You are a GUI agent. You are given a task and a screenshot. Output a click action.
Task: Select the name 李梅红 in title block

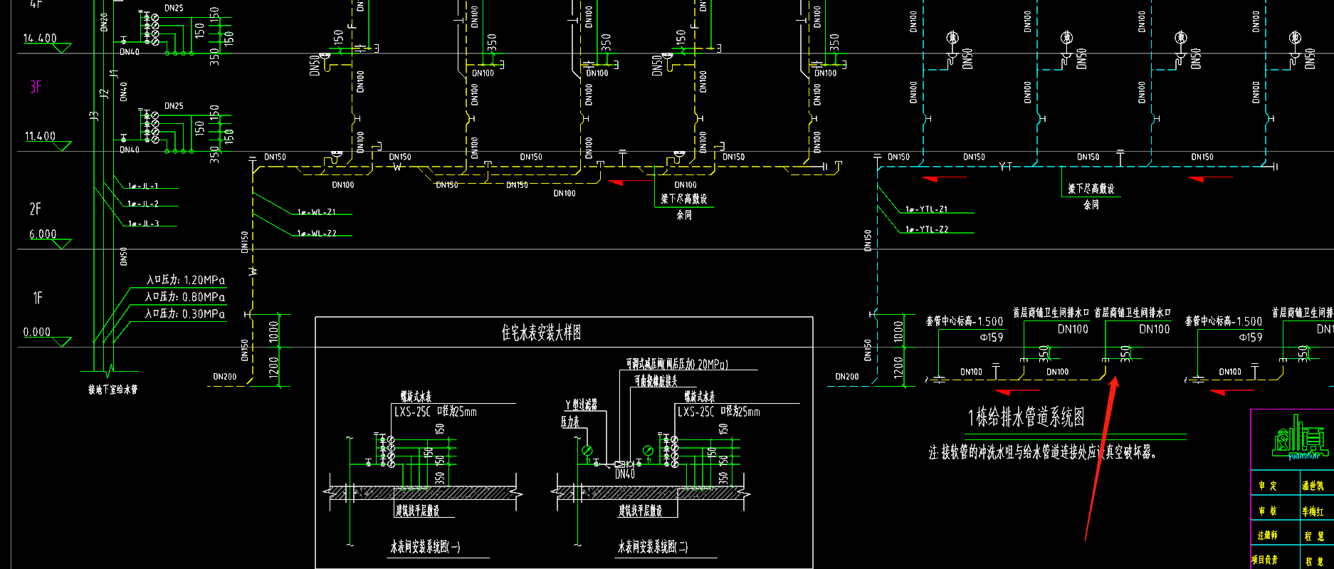tap(1313, 511)
